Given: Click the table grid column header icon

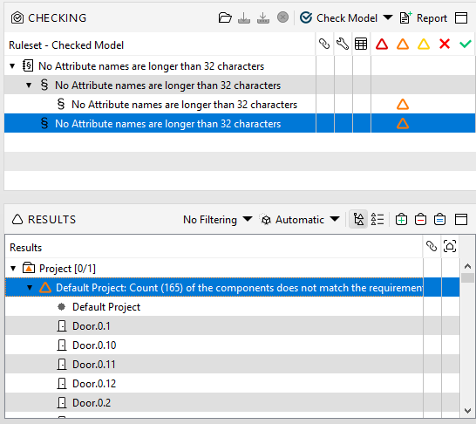Looking at the screenshot, I should point(361,44).
